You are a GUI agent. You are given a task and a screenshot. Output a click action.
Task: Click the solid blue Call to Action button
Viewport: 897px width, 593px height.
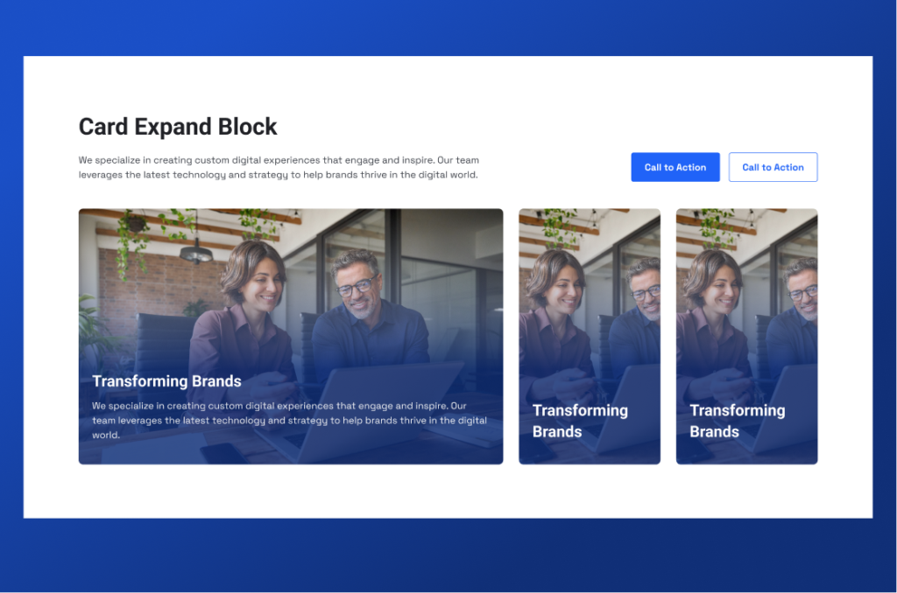tap(675, 167)
